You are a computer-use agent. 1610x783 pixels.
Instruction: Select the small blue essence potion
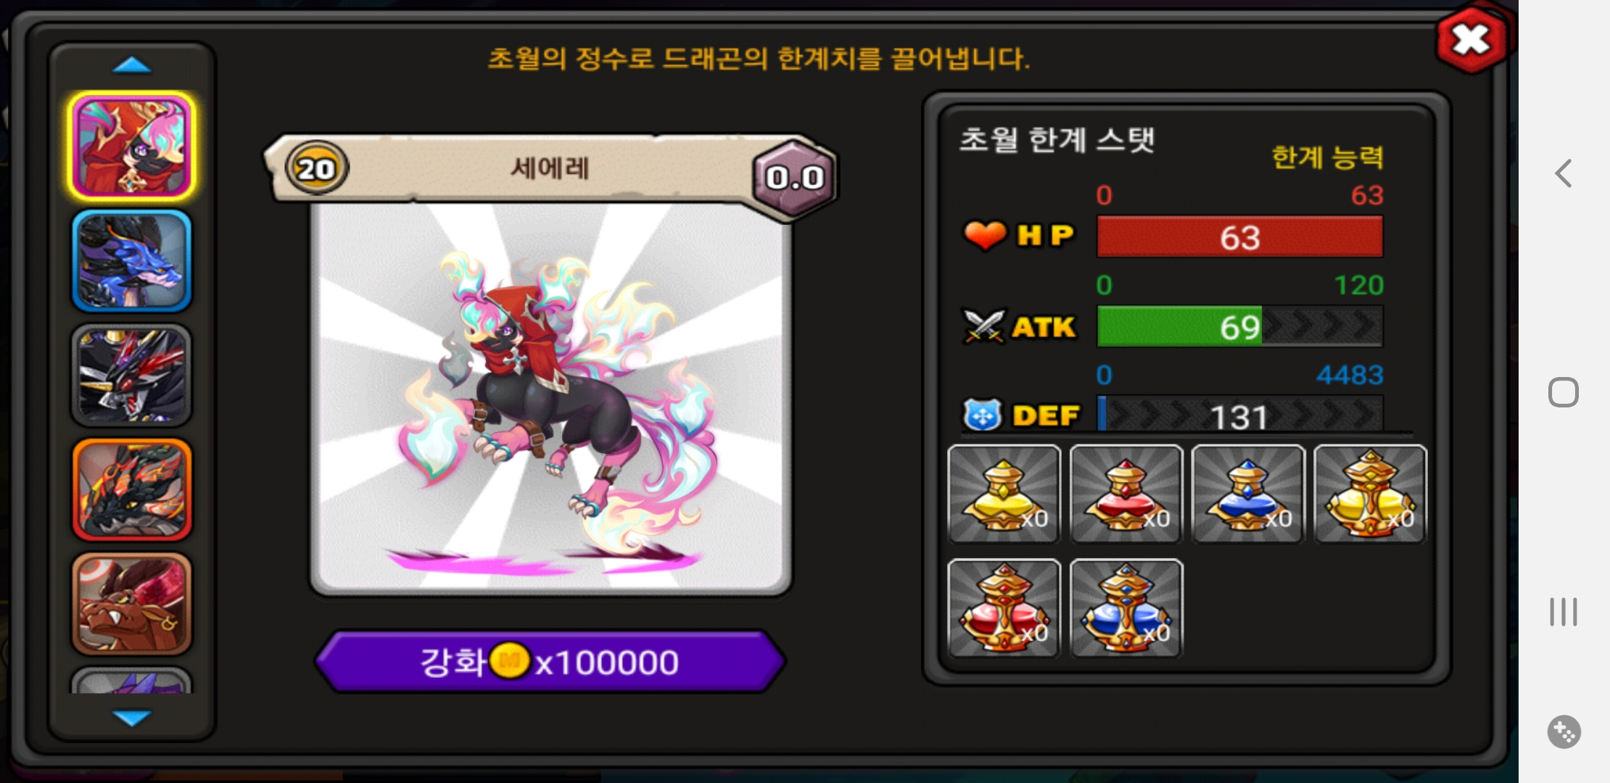click(x=1248, y=494)
